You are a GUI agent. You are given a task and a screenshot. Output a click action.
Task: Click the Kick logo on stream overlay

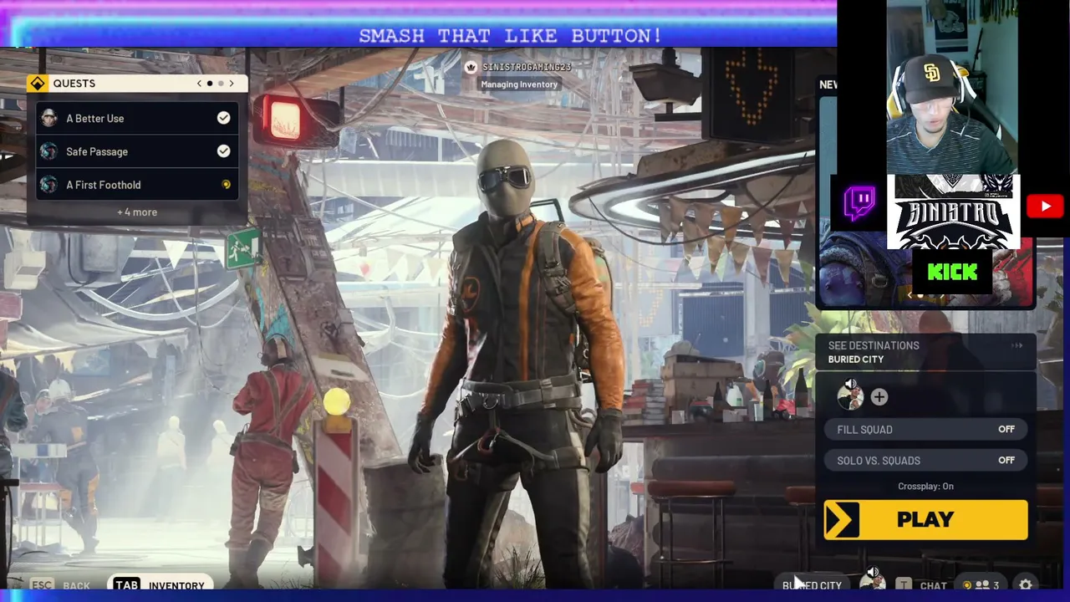tap(952, 272)
